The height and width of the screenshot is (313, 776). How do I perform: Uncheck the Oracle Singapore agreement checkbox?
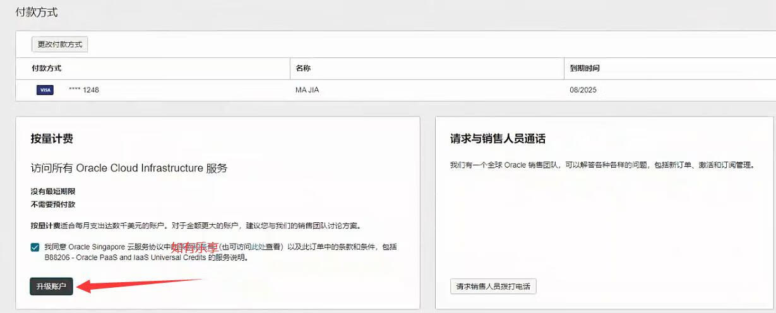point(35,247)
